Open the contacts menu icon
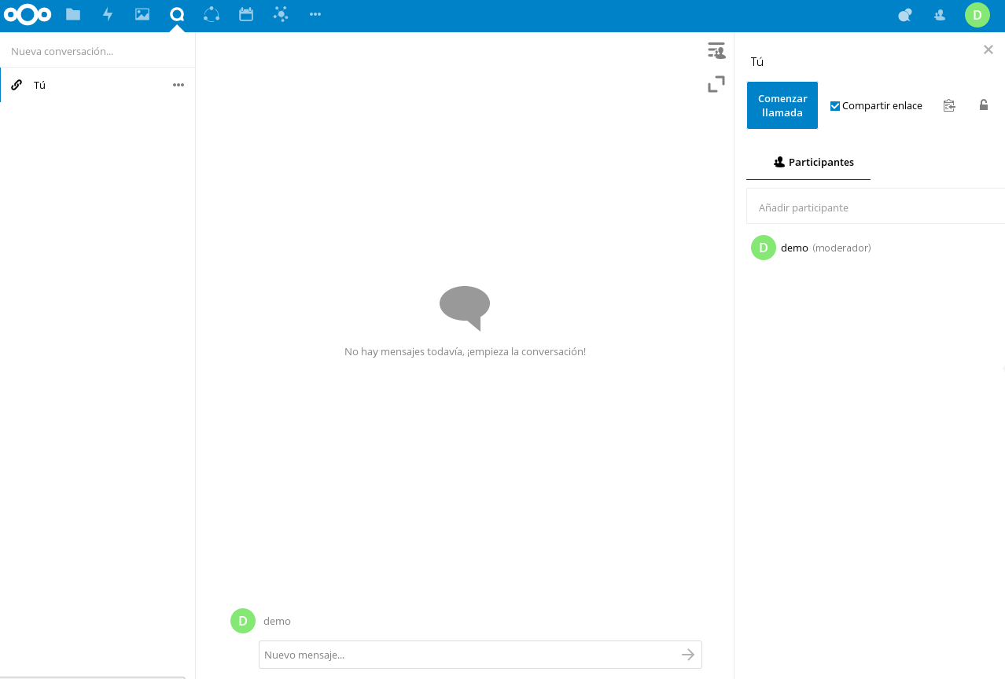1005x679 pixels. pos(940,14)
